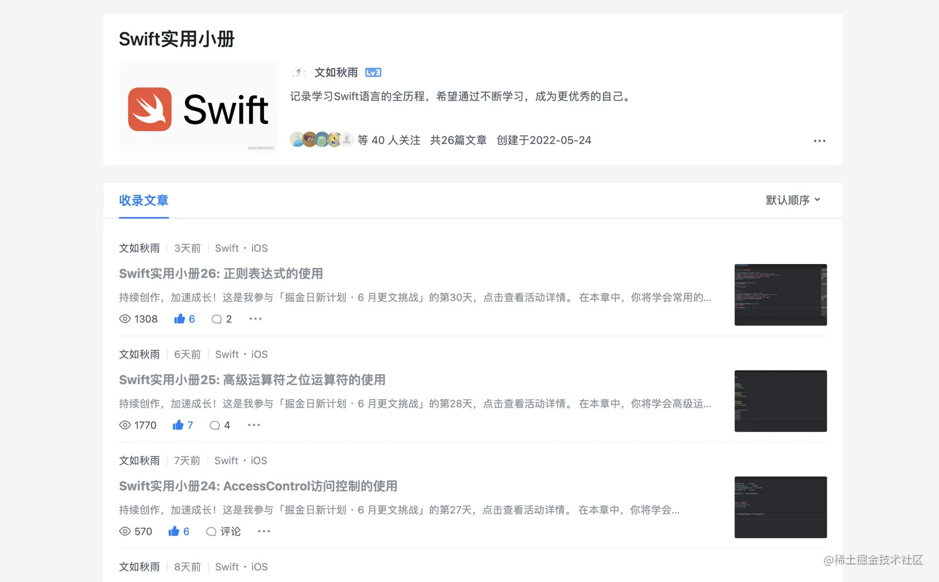Screen dimensions: 939x582
Task: Open more options for Swift实用小册24
Action: (264, 531)
